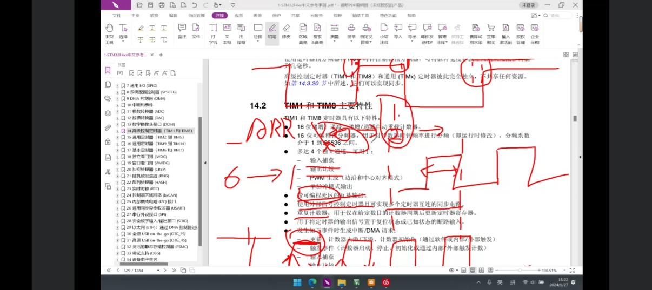The height and width of the screenshot is (290, 652).
Task: Open the 绘图 drawing shapes dropdown
Action: [258, 31]
